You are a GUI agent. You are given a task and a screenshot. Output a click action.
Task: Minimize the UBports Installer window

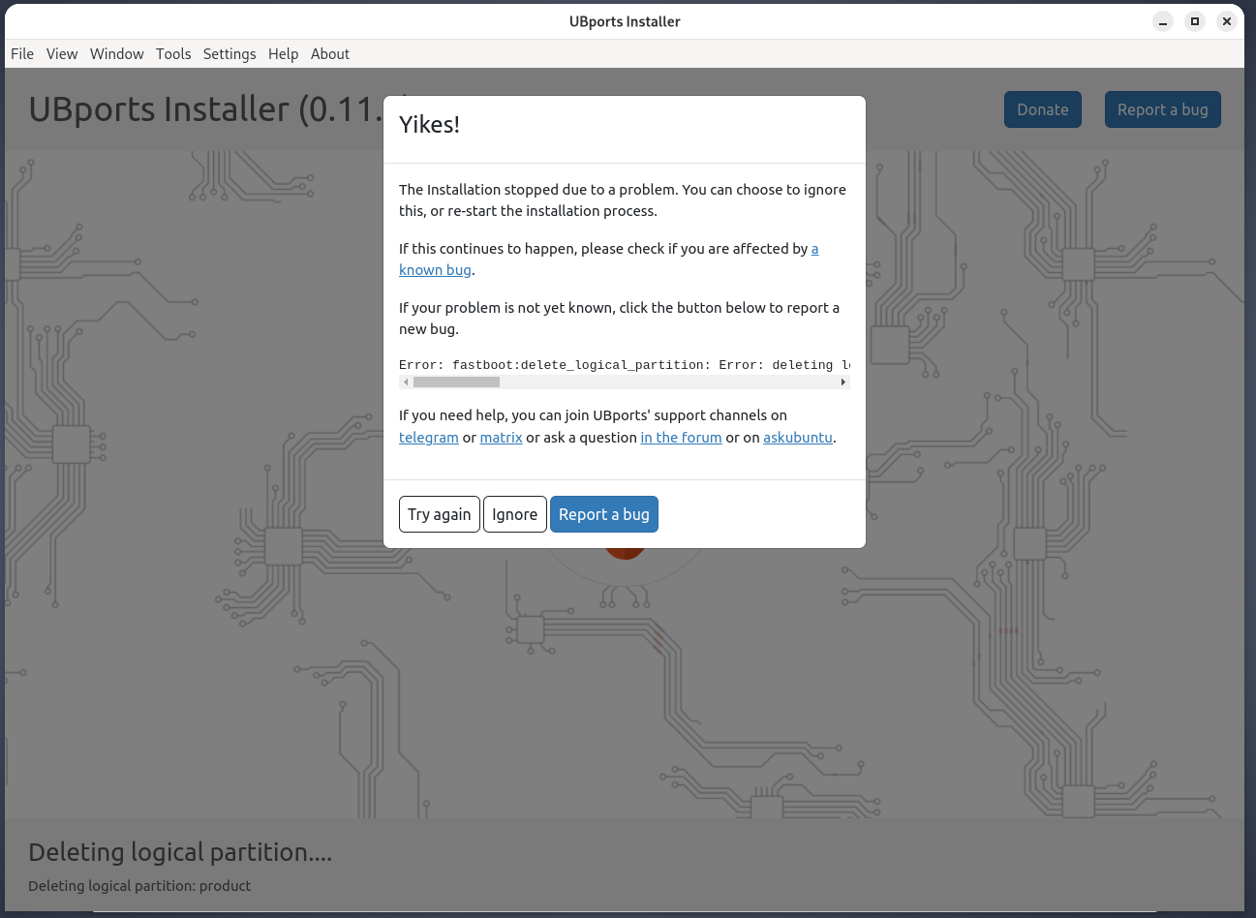(1163, 21)
